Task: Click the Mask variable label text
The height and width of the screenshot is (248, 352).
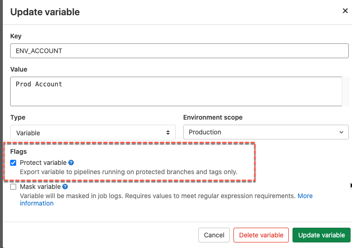Action: (40, 187)
